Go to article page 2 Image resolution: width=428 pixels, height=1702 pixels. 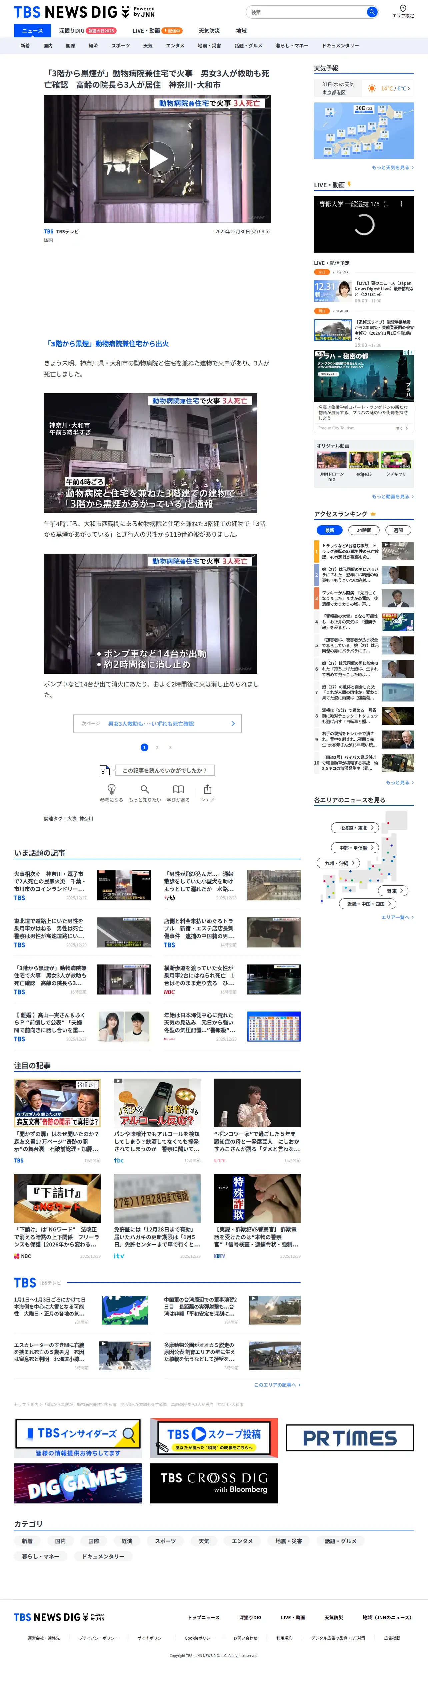click(157, 747)
